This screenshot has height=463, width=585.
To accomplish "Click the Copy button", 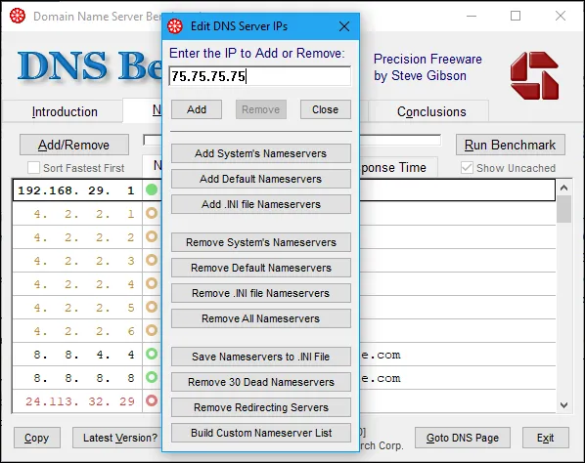I will click(36, 438).
